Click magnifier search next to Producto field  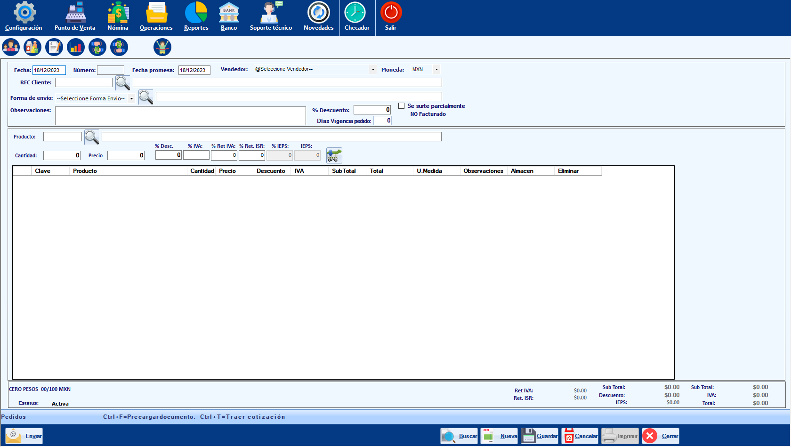pyautogui.click(x=92, y=137)
